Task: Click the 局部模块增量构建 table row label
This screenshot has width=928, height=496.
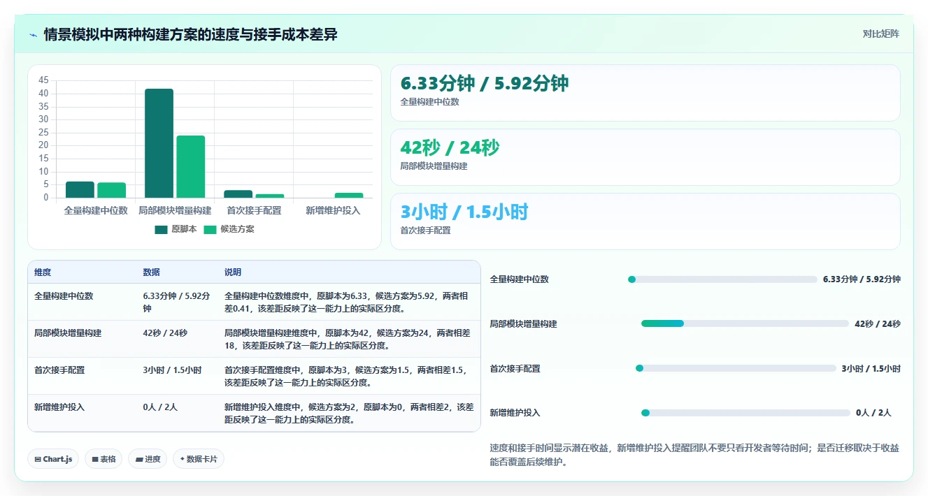Action: pos(68,333)
